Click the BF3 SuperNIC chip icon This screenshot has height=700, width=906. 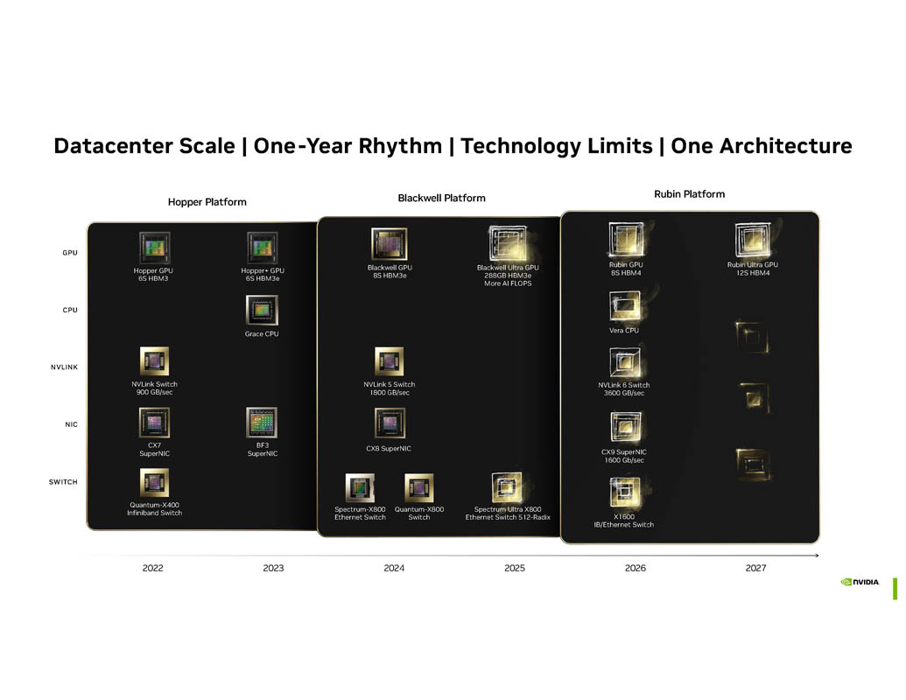point(262,423)
